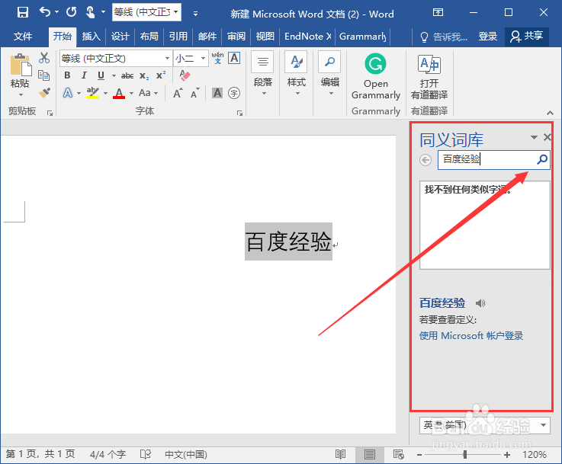The height and width of the screenshot is (464, 562).
Task: Click language indicator 中文(中国)
Action: (185, 454)
